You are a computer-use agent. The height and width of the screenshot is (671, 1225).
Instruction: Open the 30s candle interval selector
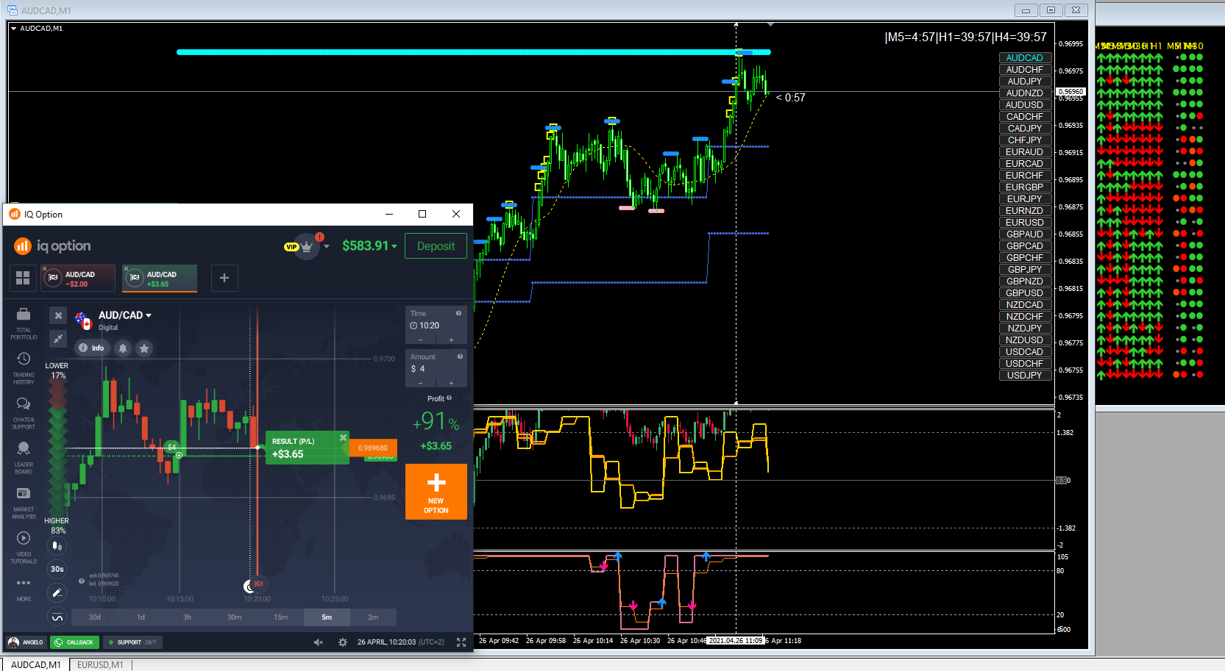pyautogui.click(x=57, y=569)
